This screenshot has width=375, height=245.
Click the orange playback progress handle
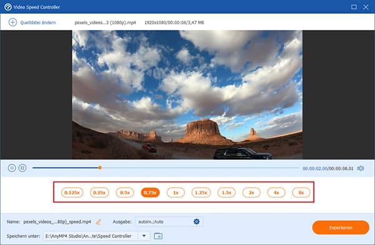tap(100, 168)
